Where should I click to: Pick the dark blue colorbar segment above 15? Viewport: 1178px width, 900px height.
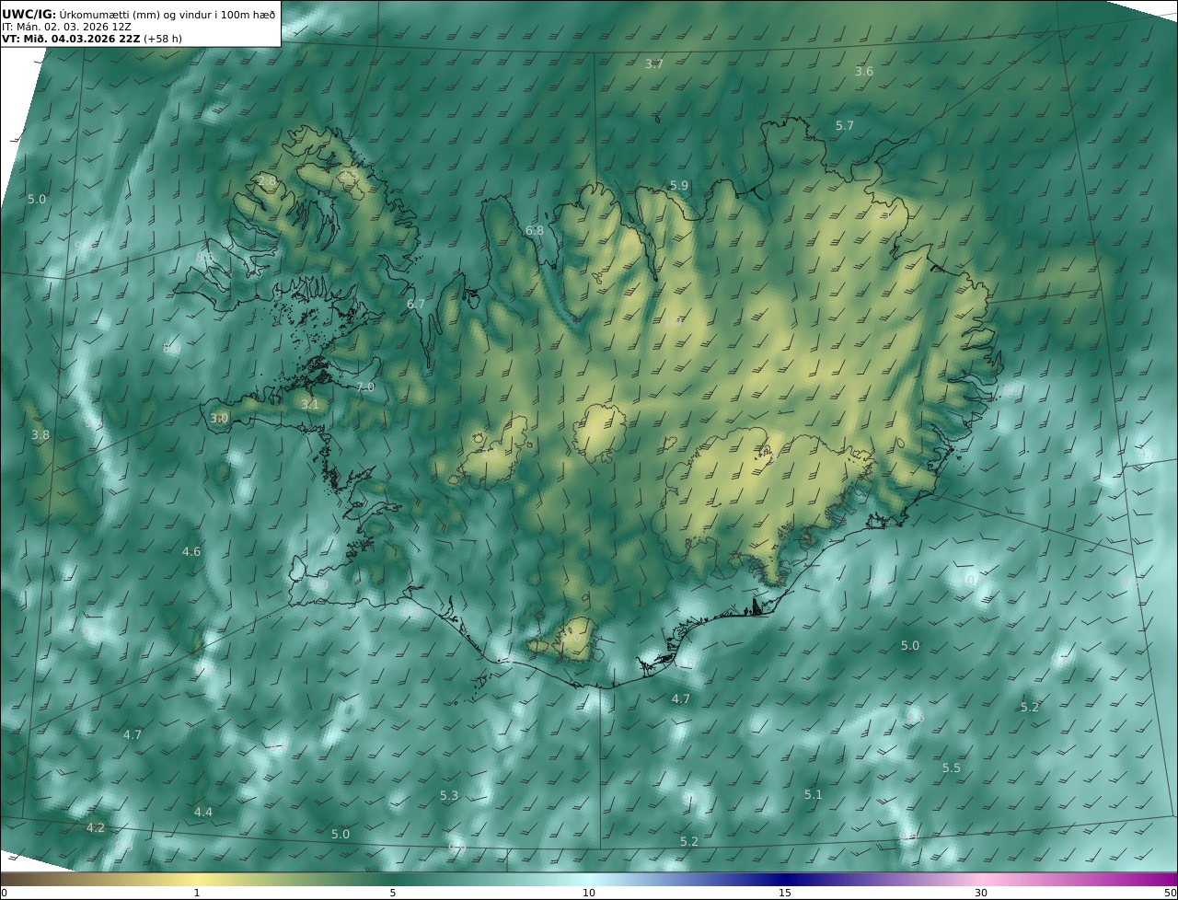pos(785,879)
